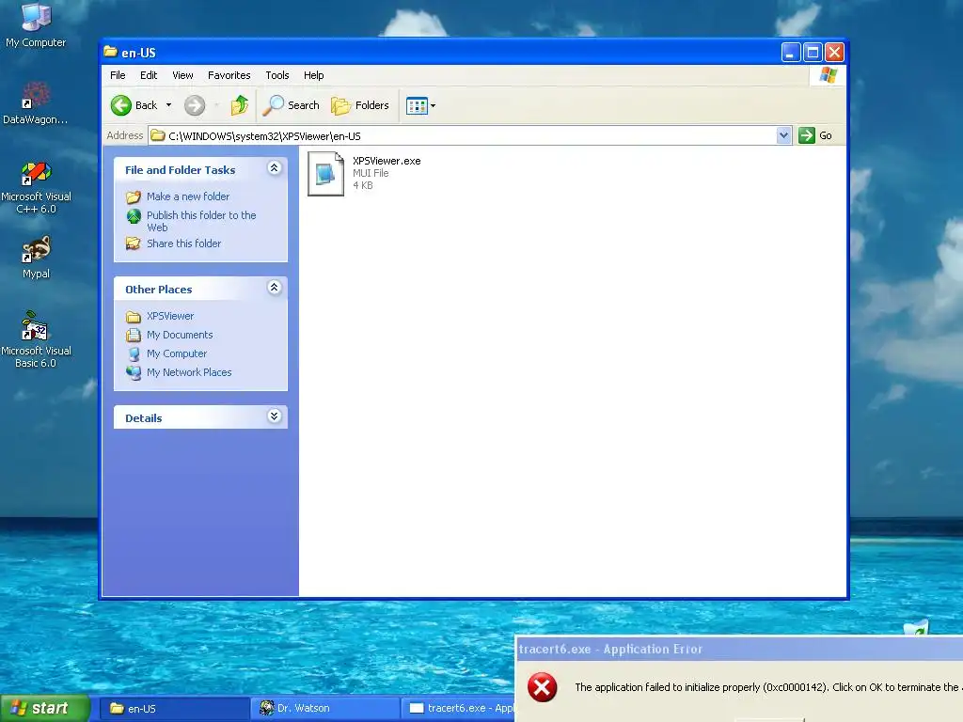Image resolution: width=963 pixels, height=722 pixels.
Task: Click the XPSViewer folder icon in Other Places
Action: pos(134,316)
